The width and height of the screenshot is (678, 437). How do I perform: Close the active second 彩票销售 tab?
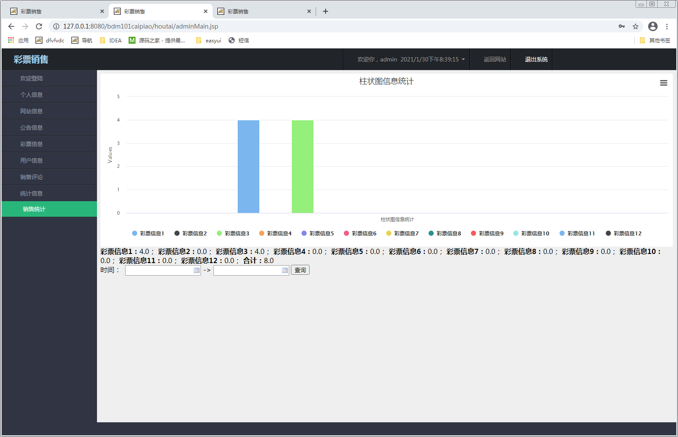[x=206, y=11]
